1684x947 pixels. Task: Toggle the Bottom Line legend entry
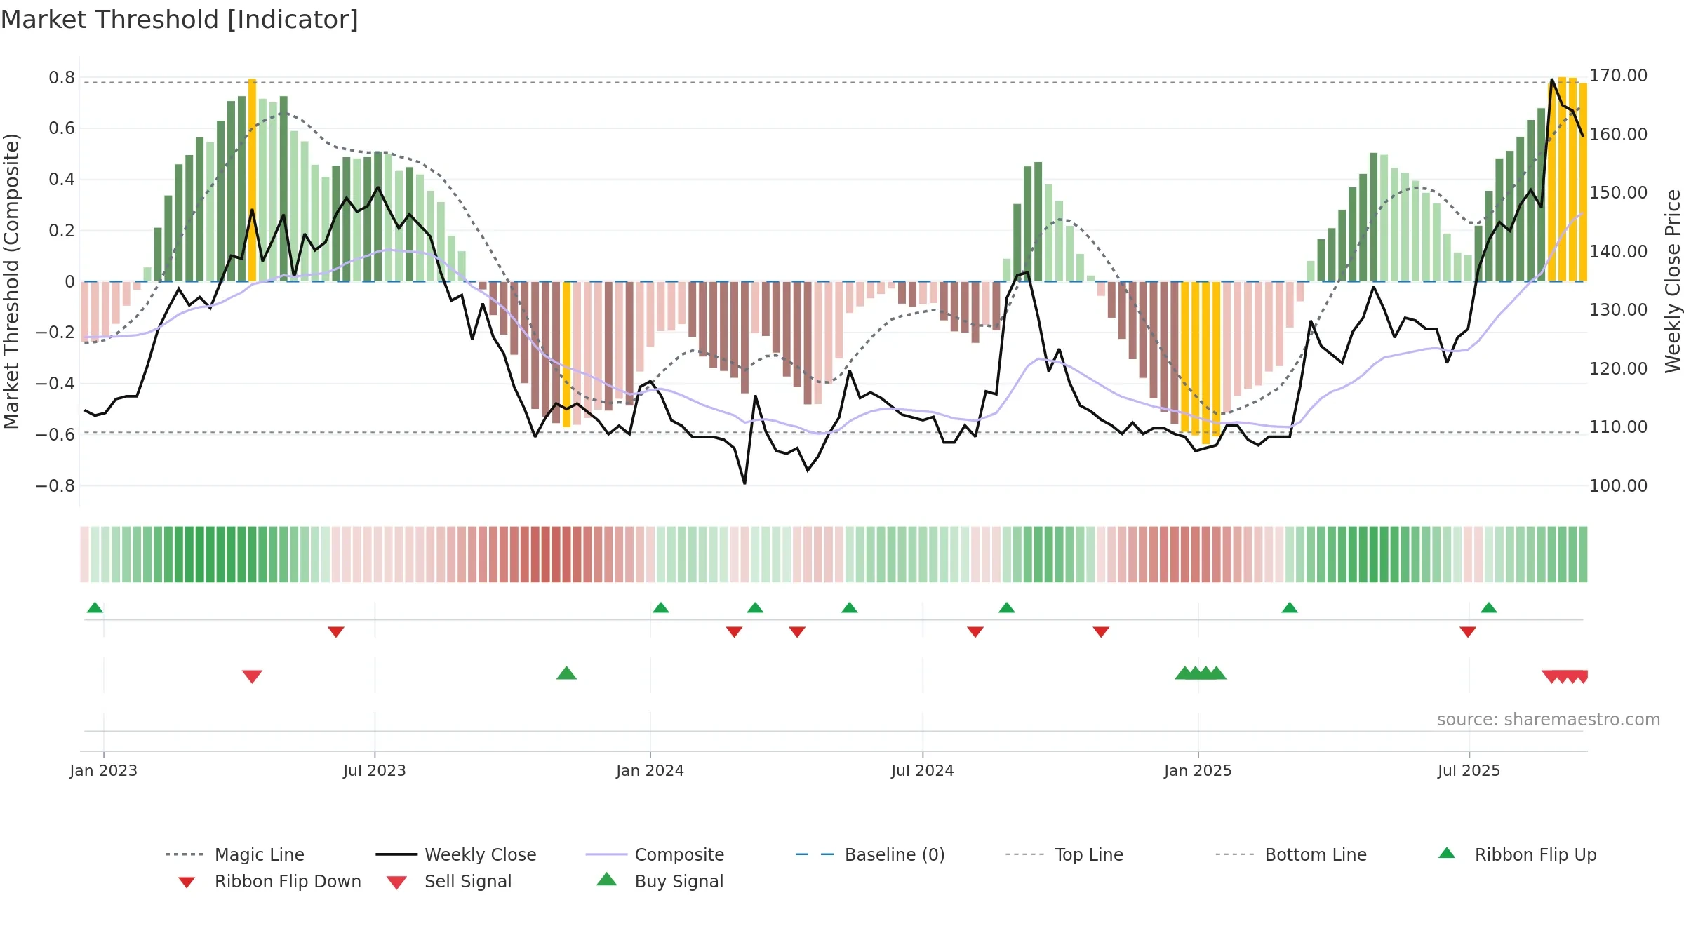1291,854
